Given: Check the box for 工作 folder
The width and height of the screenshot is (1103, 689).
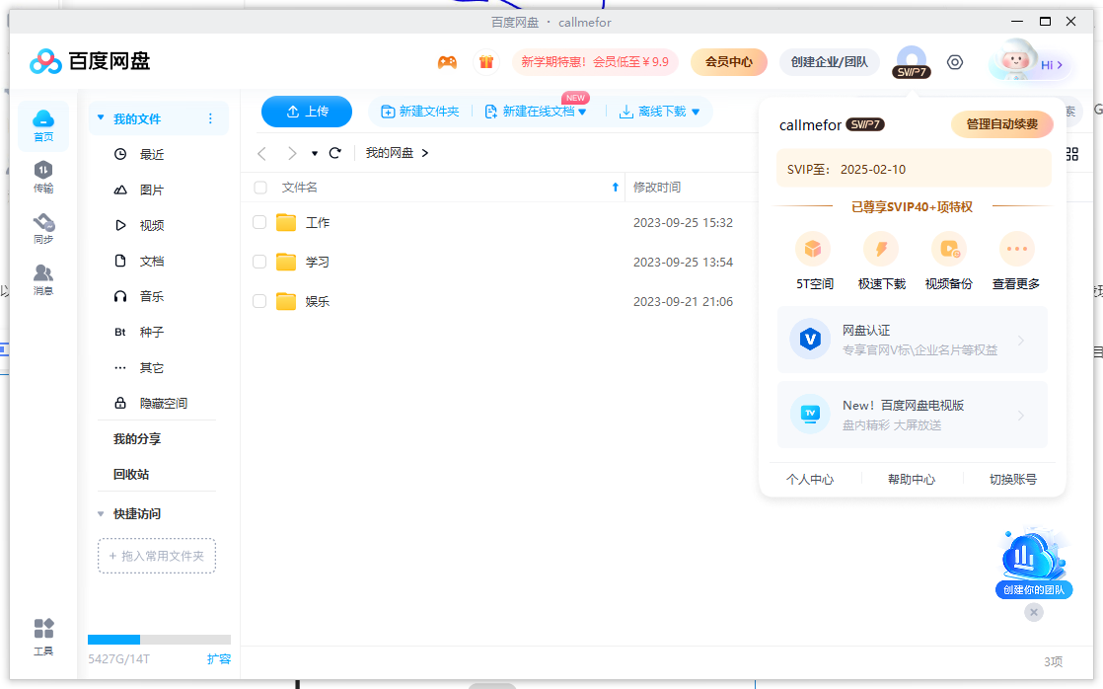Looking at the screenshot, I should pos(259,222).
